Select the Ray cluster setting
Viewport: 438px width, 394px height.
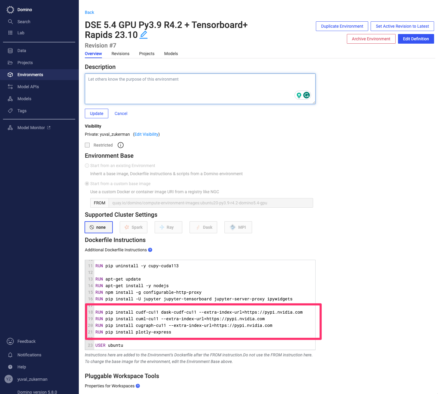pyautogui.click(x=168, y=227)
